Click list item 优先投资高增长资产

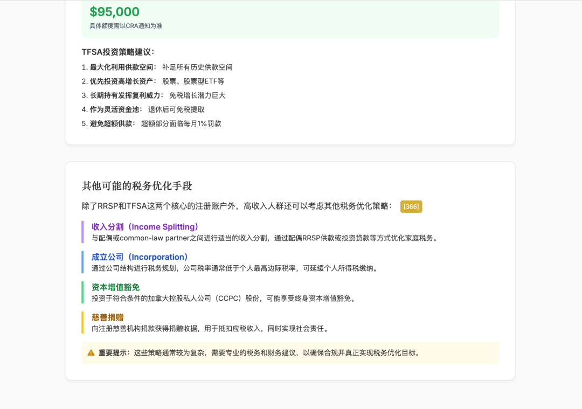pos(153,81)
